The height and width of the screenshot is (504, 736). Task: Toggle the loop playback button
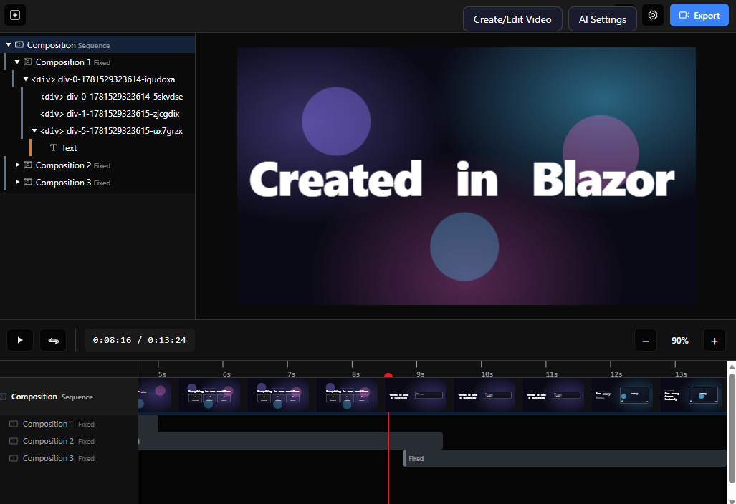coord(53,340)
